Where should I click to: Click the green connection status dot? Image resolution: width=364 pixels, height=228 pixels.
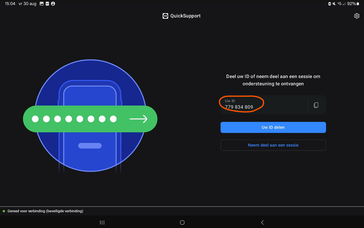point(4,211)
